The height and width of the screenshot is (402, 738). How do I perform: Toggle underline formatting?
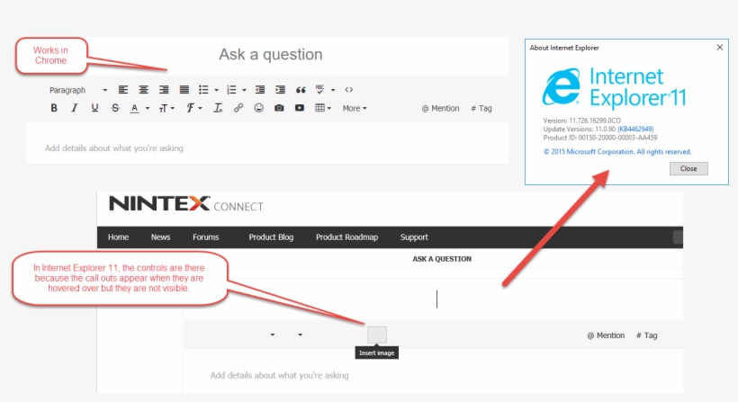(94, 108)
